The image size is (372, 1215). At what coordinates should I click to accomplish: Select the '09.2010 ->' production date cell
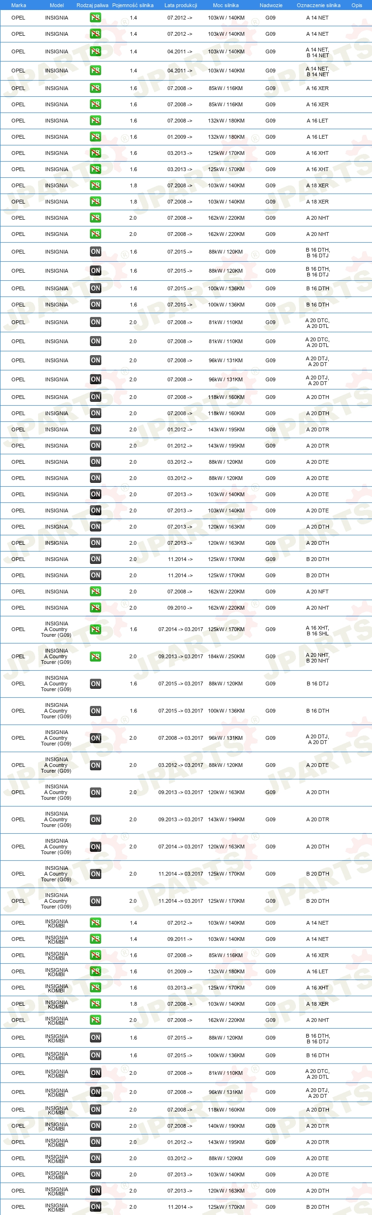(180, 608)
